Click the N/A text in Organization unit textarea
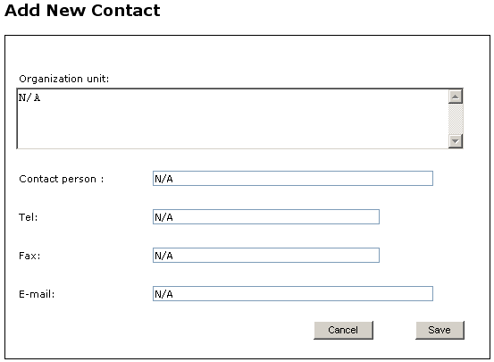This screenshot has height=362, width=494. (x=29, y=97)
